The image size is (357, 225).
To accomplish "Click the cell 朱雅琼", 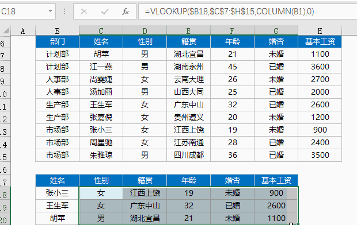I will 101,156.
